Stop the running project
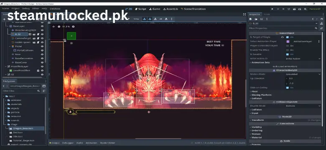Screen dimensions: 326x150 pos(283,9)
